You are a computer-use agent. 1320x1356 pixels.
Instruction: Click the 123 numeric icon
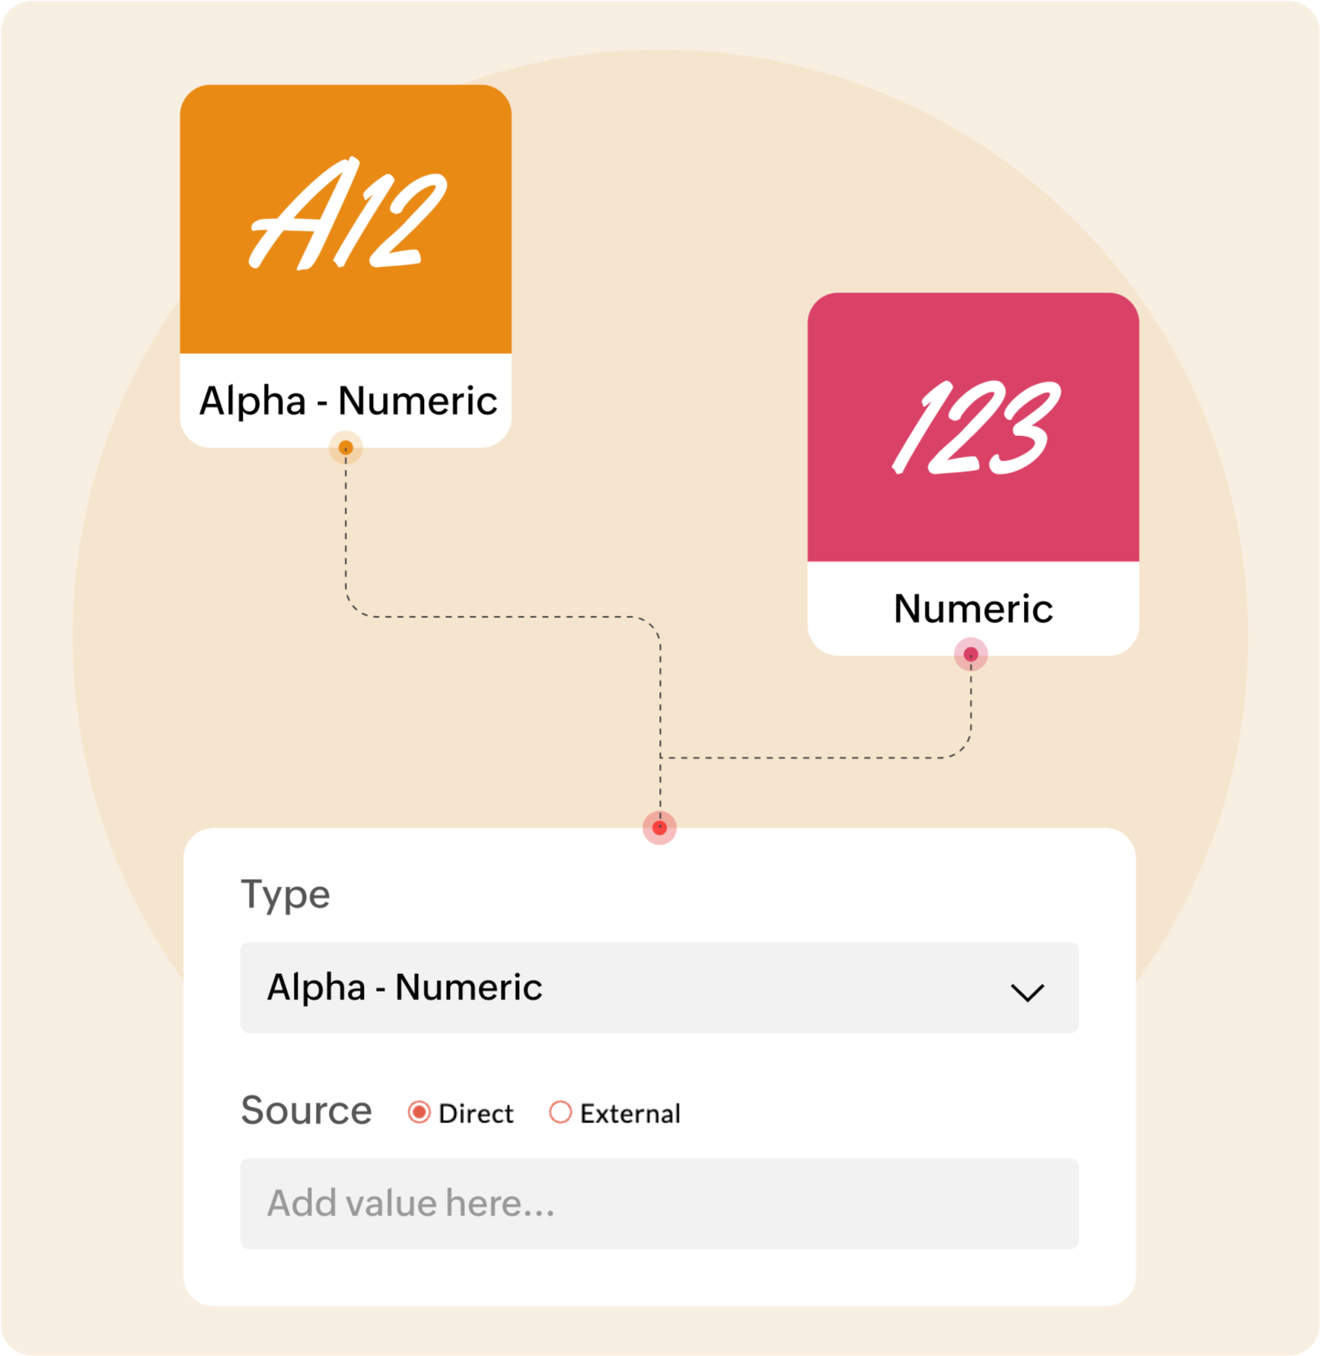point(975,427)
